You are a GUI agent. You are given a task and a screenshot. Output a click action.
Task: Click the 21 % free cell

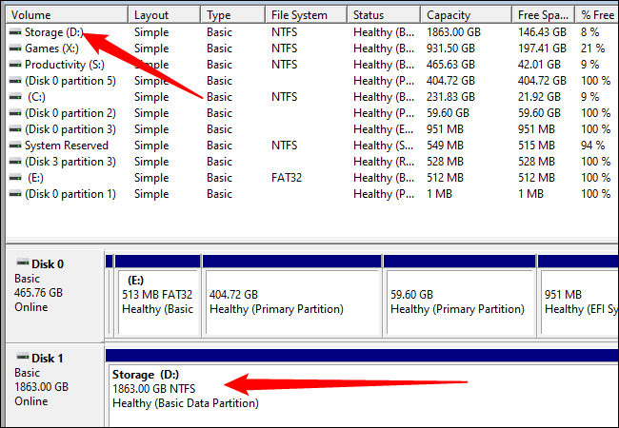592,49
